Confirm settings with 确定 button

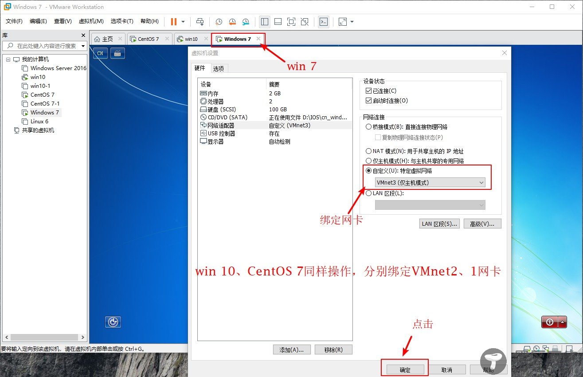pos(405,369)
